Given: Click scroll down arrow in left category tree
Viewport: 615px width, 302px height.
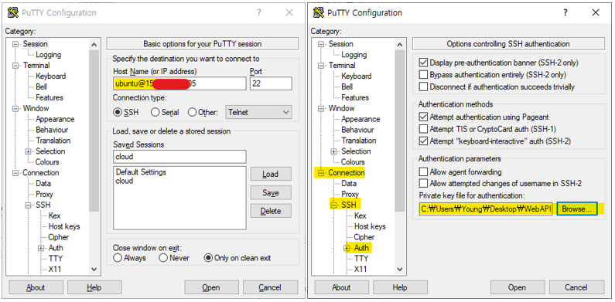Looking at the screenshot, I should [x=94, y=269].
